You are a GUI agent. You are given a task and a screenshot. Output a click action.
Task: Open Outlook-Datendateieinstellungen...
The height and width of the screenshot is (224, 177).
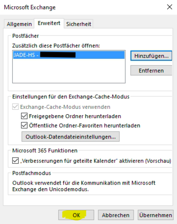coord(70,137)
